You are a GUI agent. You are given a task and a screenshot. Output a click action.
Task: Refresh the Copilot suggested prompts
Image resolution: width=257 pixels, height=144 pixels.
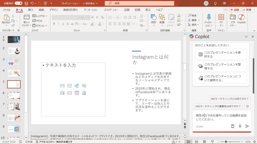tap(247, 106)
